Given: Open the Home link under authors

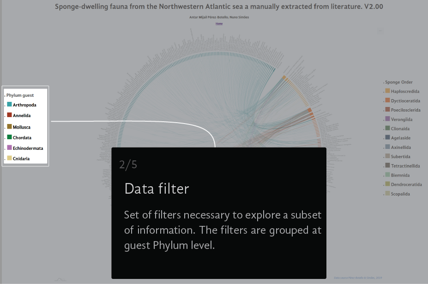Looking at the screenshot, I should [219, 24].
